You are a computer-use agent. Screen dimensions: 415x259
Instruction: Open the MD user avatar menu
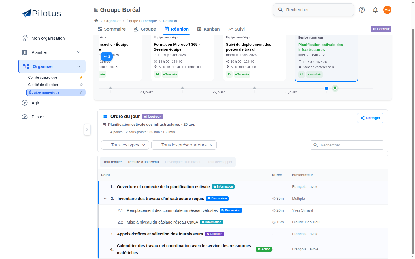[x=387, y=10]
